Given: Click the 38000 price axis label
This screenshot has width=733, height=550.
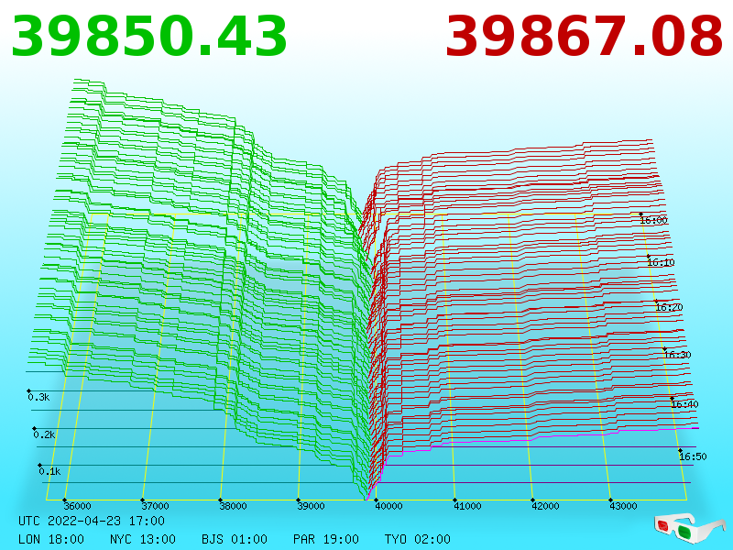Looking at the screenshot, I should pyautogui.click(x=234, y=506).
